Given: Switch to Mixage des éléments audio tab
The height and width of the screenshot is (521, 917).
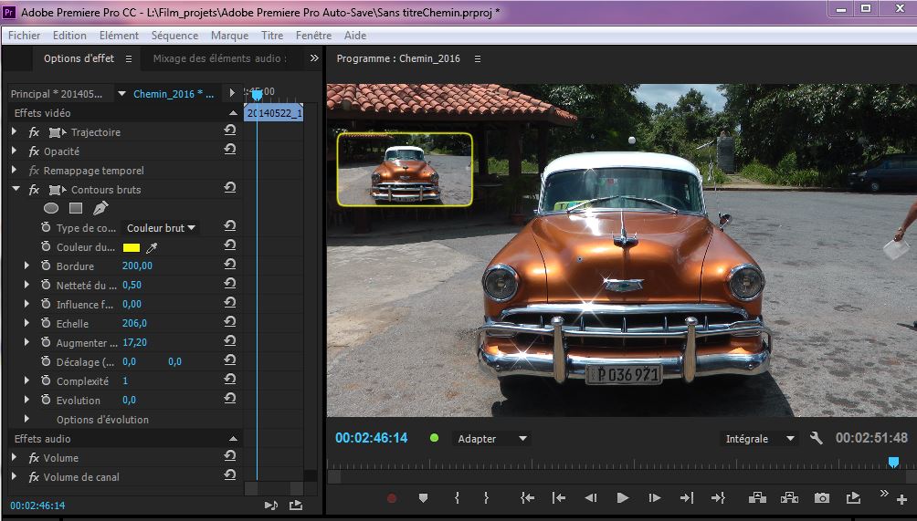Looking at the screenshot, I should point(218,58).
